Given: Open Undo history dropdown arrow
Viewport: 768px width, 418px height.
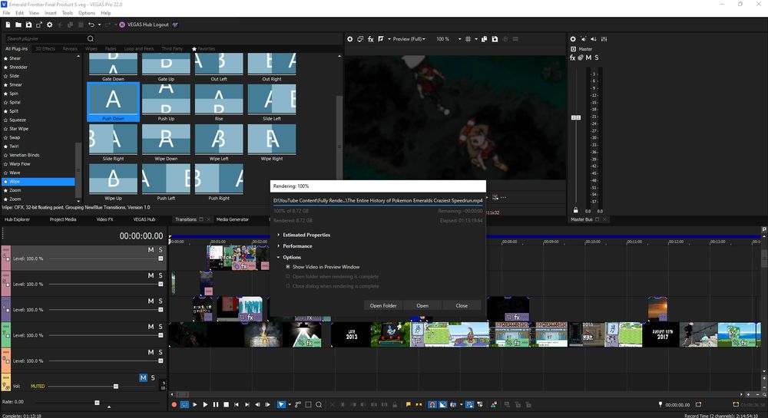Looking at the screenshot, I should tap(99, 25).
